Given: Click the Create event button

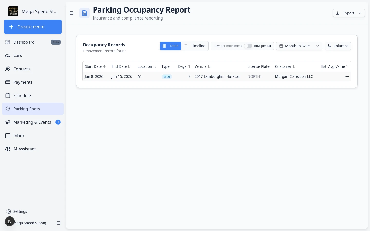Looking at the screenshot, I should pyautogui.click(x=33, y=27).
